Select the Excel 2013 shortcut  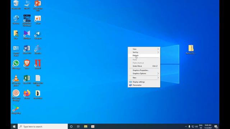(27, 80)
